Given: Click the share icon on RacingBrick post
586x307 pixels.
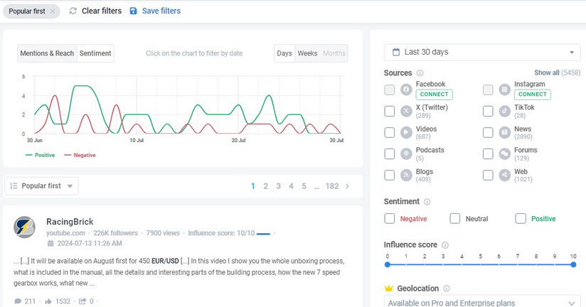Looking at the screenshot, I should point(83,301).
